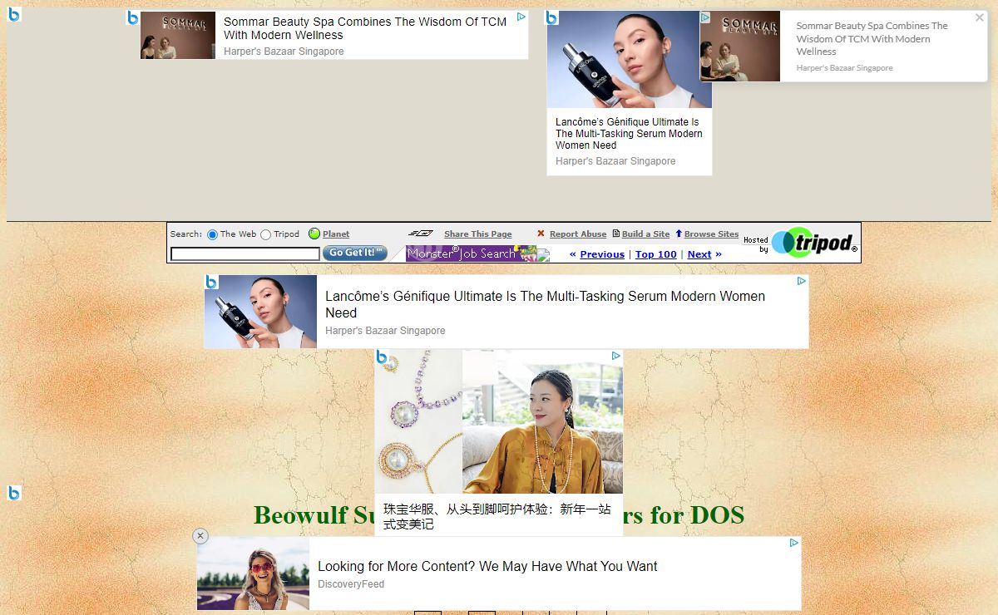Select The Web search option
998x615 pixels.
[212, 234]
